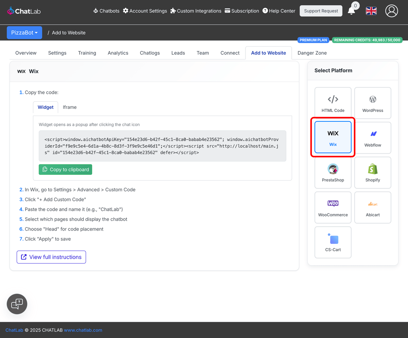Select the WooCommerce platform icon
Image resolution: width=408 pixels, height=338 pixels.
click(333, 207)
